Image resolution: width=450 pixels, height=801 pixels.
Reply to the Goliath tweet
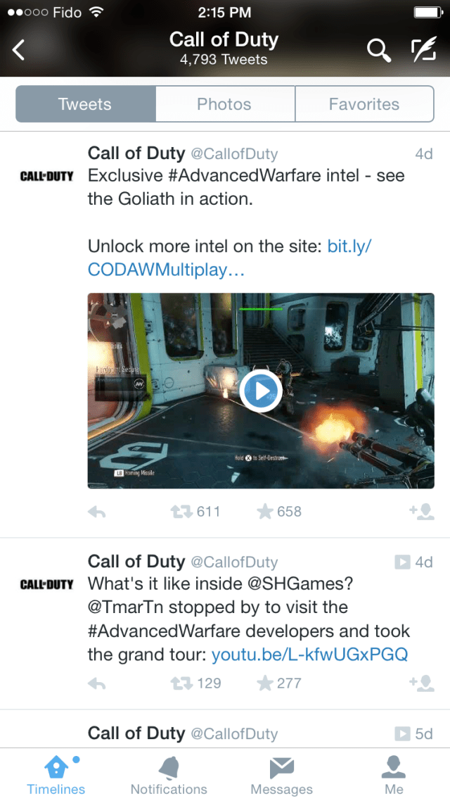pyautogui.click(x=96, y=512)
